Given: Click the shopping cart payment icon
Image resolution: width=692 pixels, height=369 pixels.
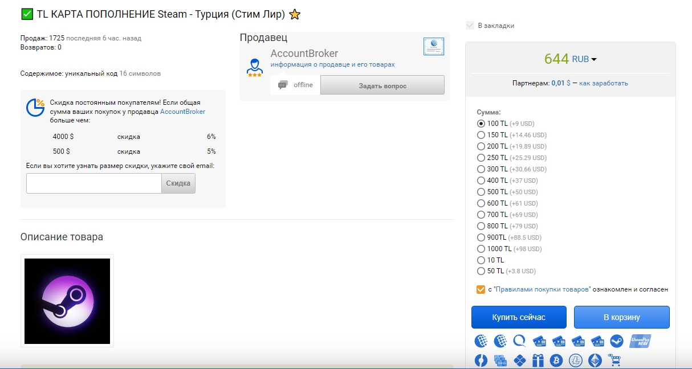Looking at the screenshot, I should pyautogui.click(x=614, y=360).
